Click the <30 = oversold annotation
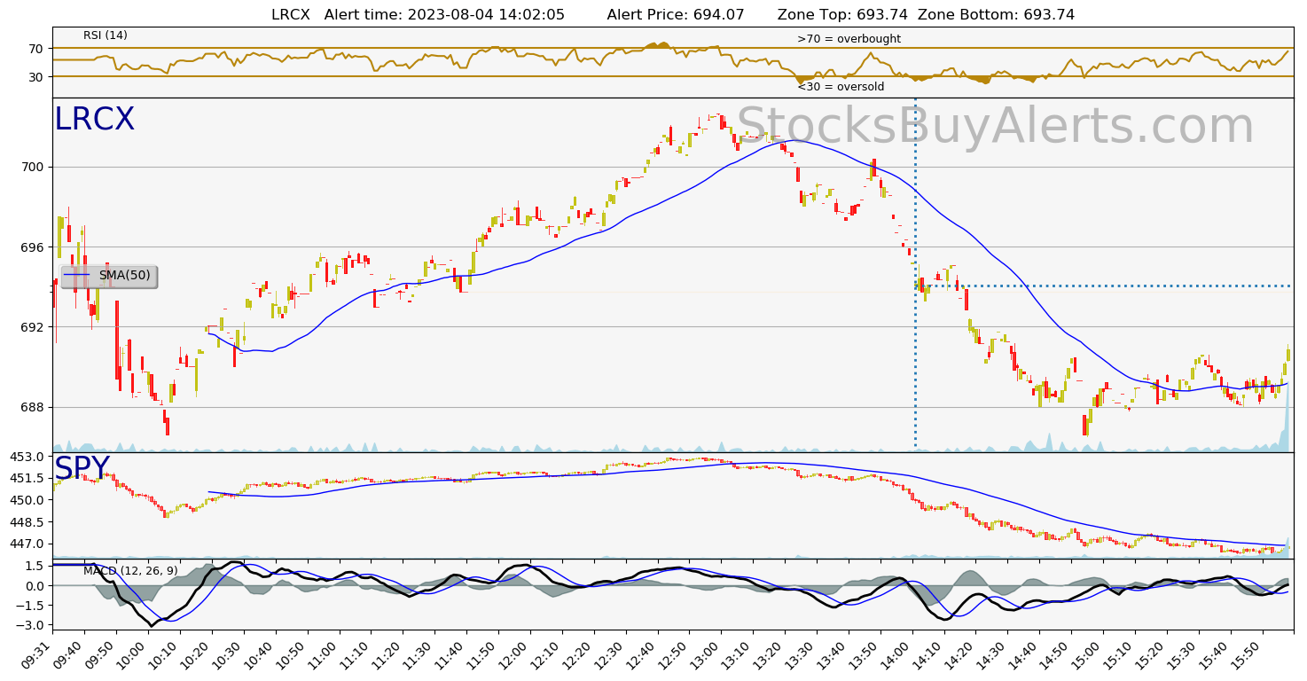1307x681 pixels. click(841, 87)
